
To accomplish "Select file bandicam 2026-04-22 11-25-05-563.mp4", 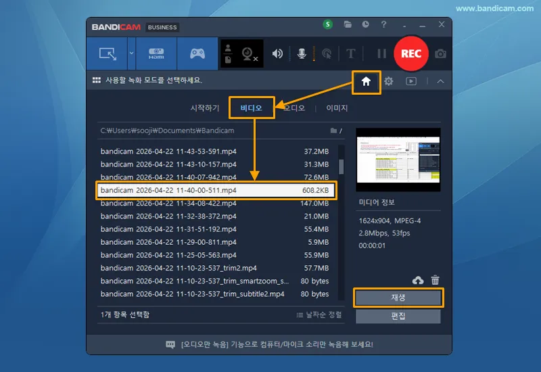I will click(214, 255).
